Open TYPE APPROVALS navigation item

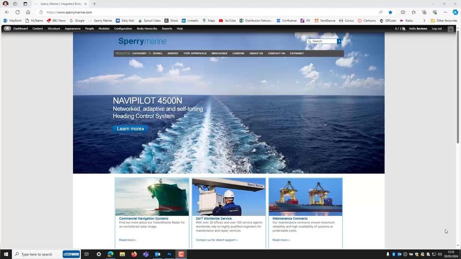pos(195,53)
